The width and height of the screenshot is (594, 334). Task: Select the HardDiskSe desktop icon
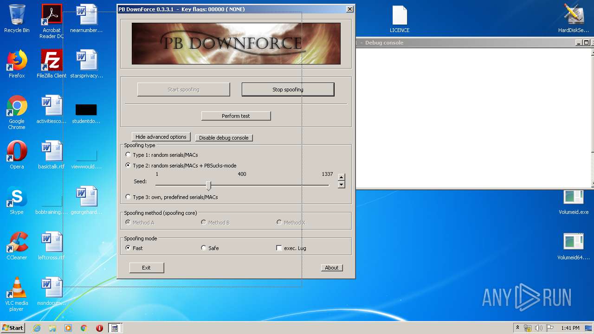[x=574, y=19]
